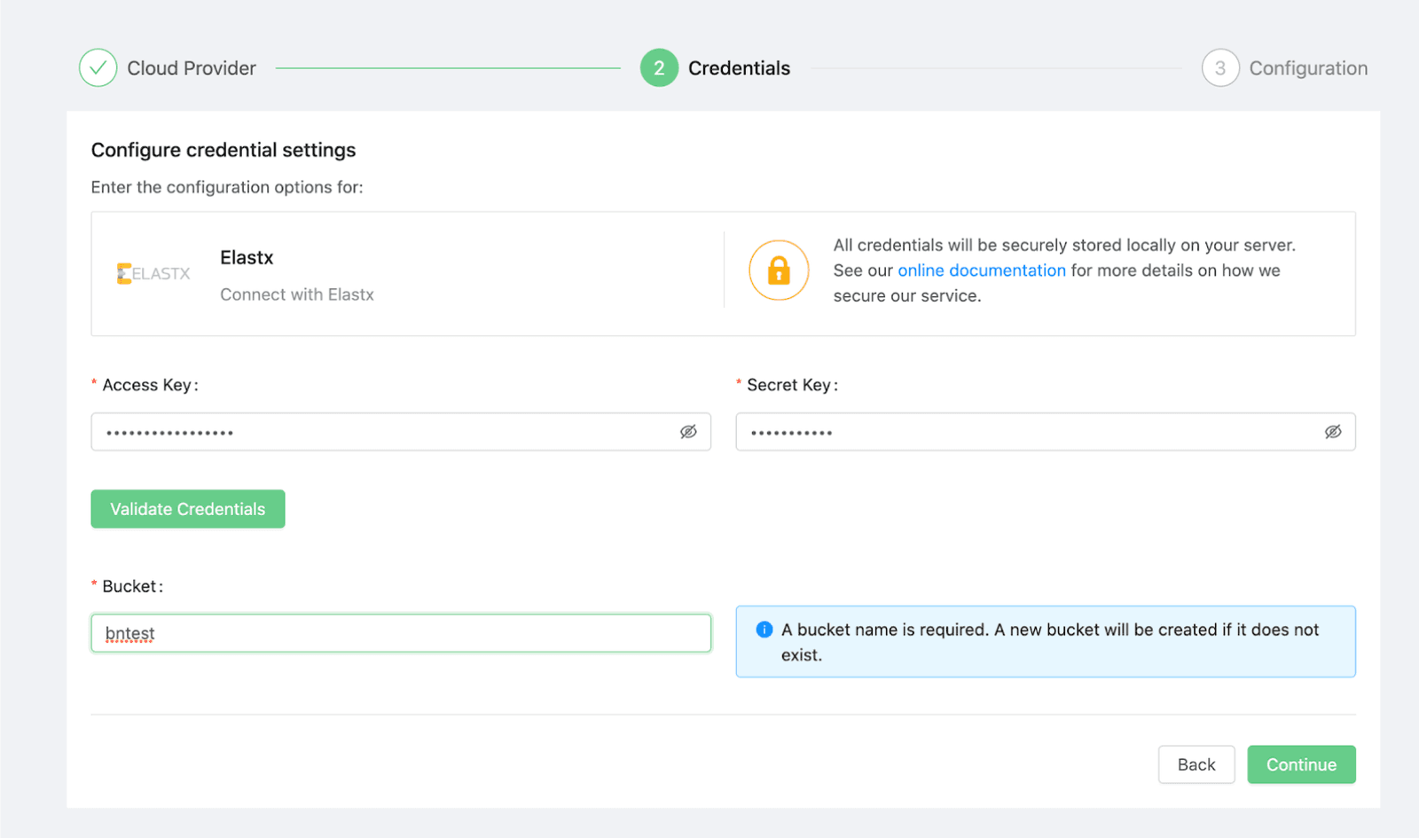Click the orange padlock security icon
Image resolution: width=1419 pixels, height=838 pixels.
coord(779,270)
